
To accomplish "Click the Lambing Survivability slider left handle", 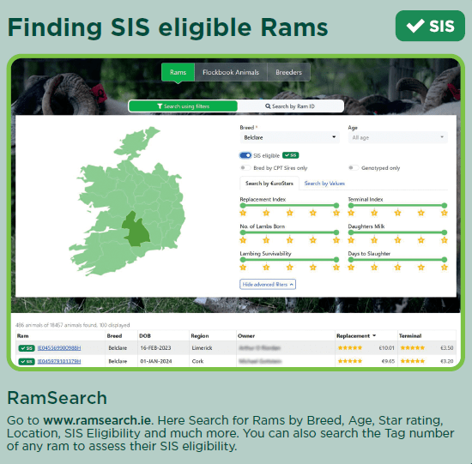I will click(243, 260).
